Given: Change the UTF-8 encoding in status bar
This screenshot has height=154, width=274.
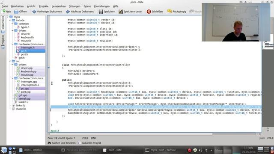Looking at the screenshot, I should click(270, 138).
